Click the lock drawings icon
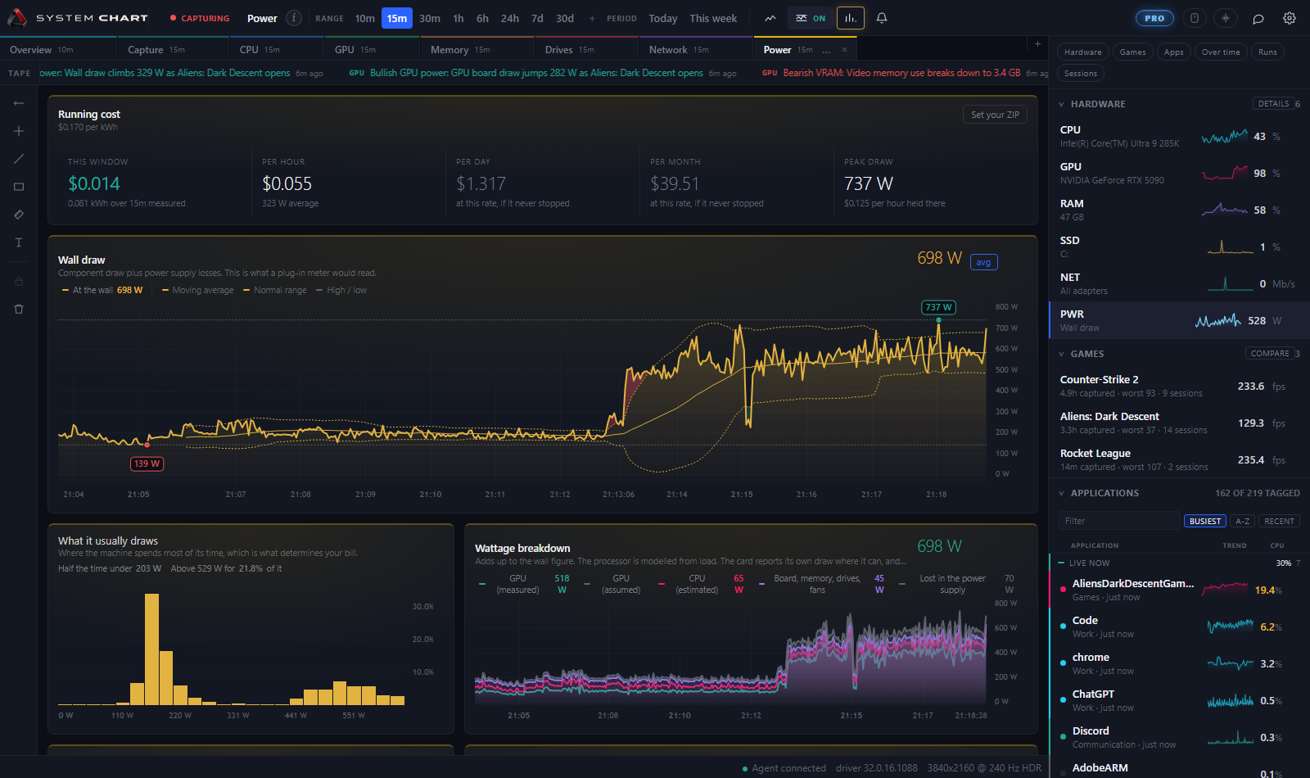 tap(19, 282)
